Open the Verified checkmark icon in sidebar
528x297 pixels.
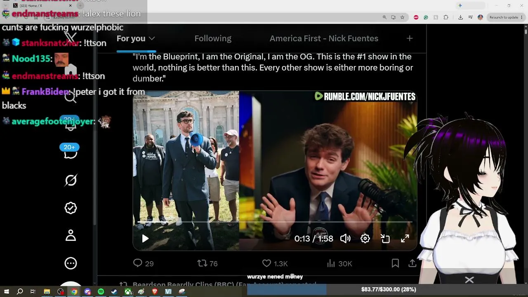[71, 208]
